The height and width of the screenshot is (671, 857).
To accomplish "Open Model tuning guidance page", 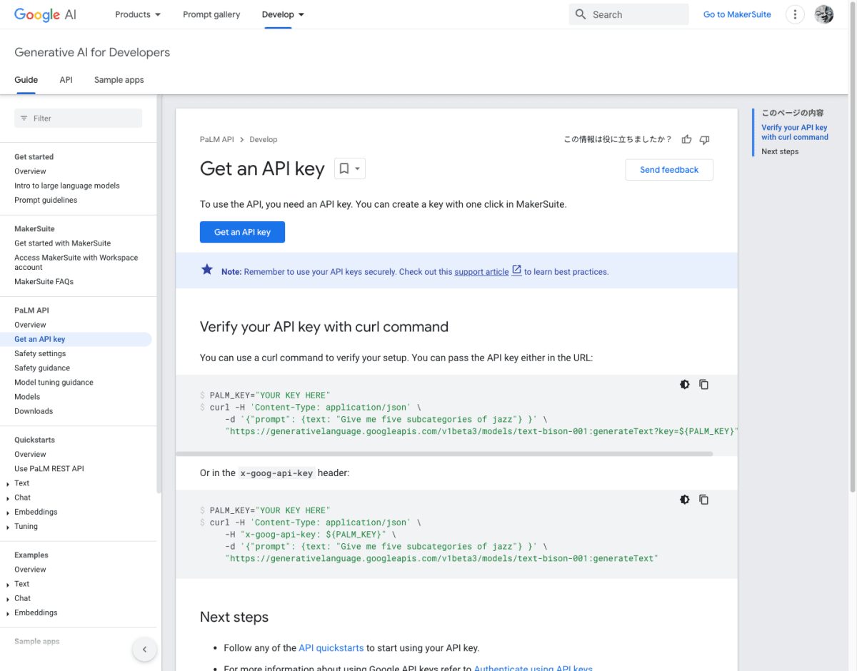I will [x=54, y=383].
